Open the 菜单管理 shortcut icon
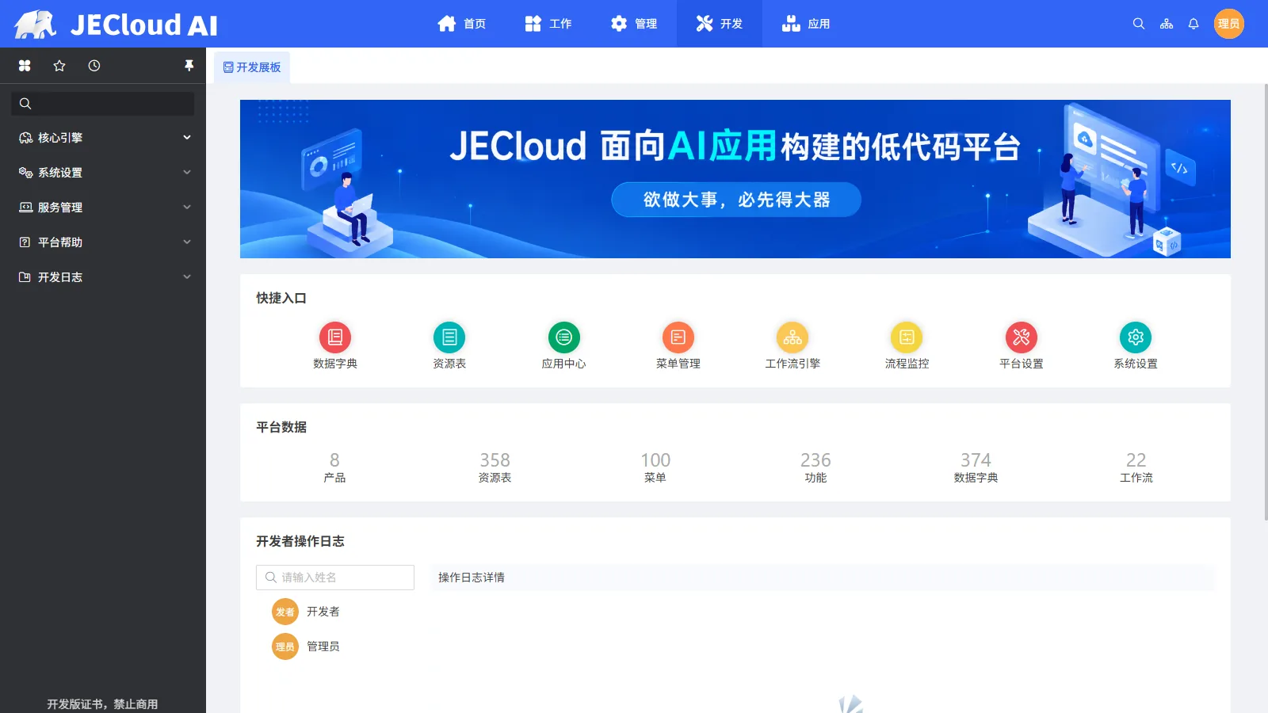 678,337
